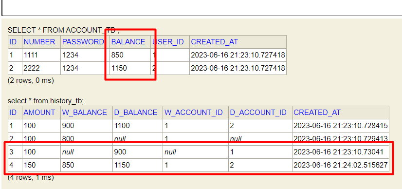Click timestamp 2023-06-16 21:23:10.729413

pyautogui.click(x=341, y=139)
